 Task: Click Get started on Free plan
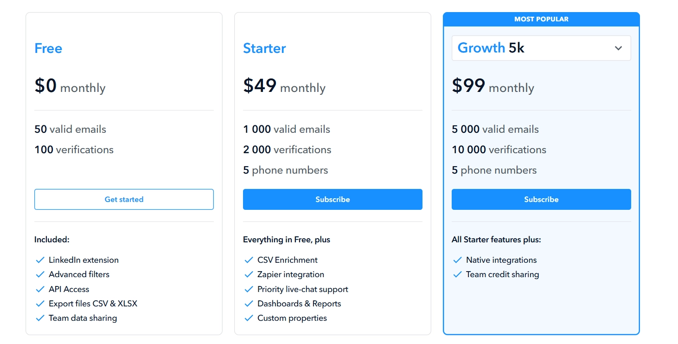coord(124,199)
